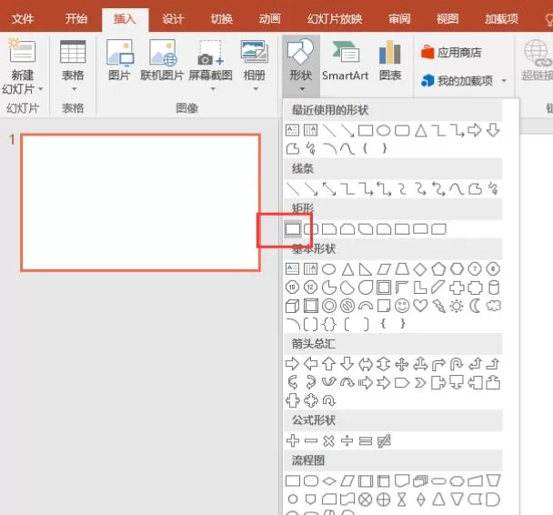Select the no-symbol prohibited shape
Viewport: 553px width, 515px height.
point(347,306)
